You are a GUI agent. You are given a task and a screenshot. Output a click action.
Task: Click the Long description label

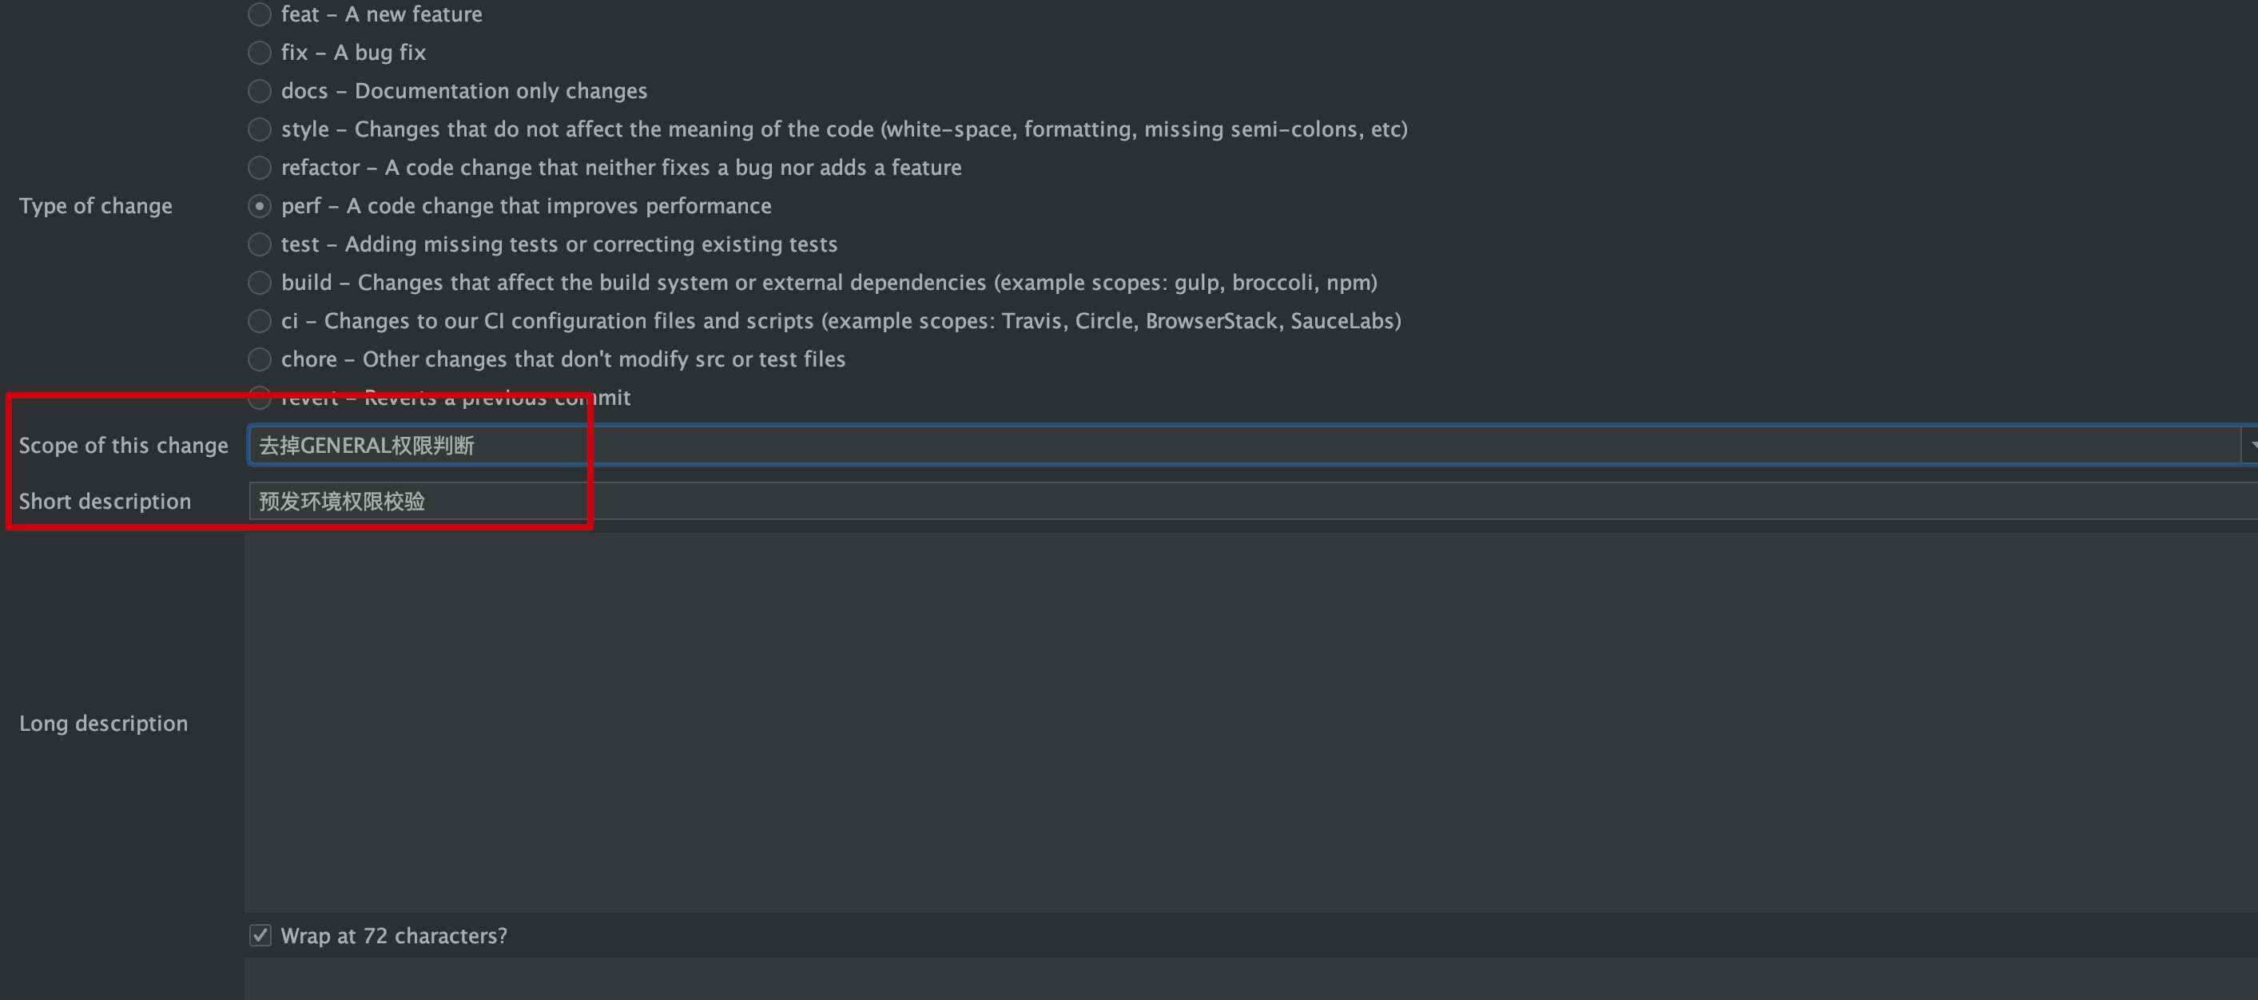[103, 724]
